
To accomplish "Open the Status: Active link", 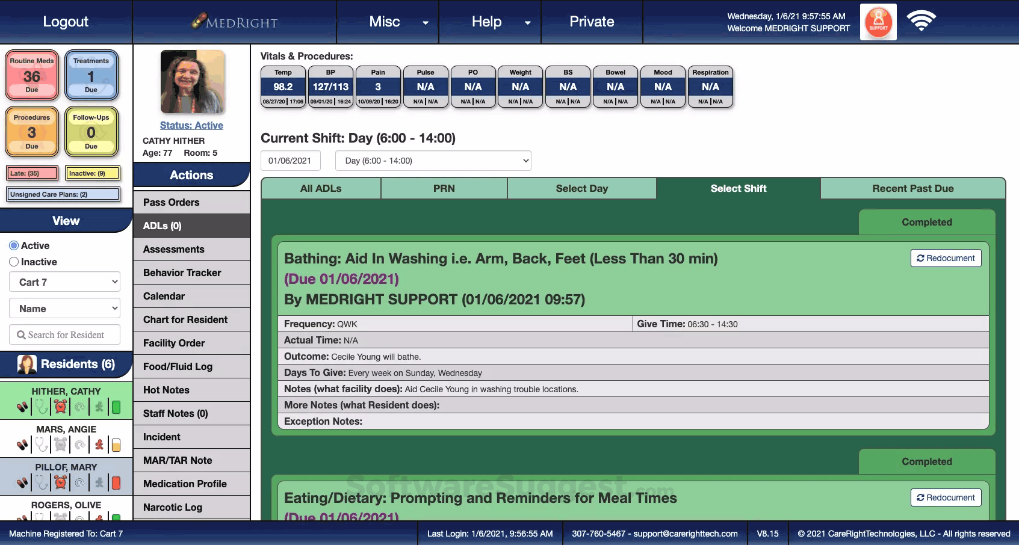I will pos(191,125).
